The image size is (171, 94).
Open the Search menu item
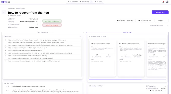[99, 2]
